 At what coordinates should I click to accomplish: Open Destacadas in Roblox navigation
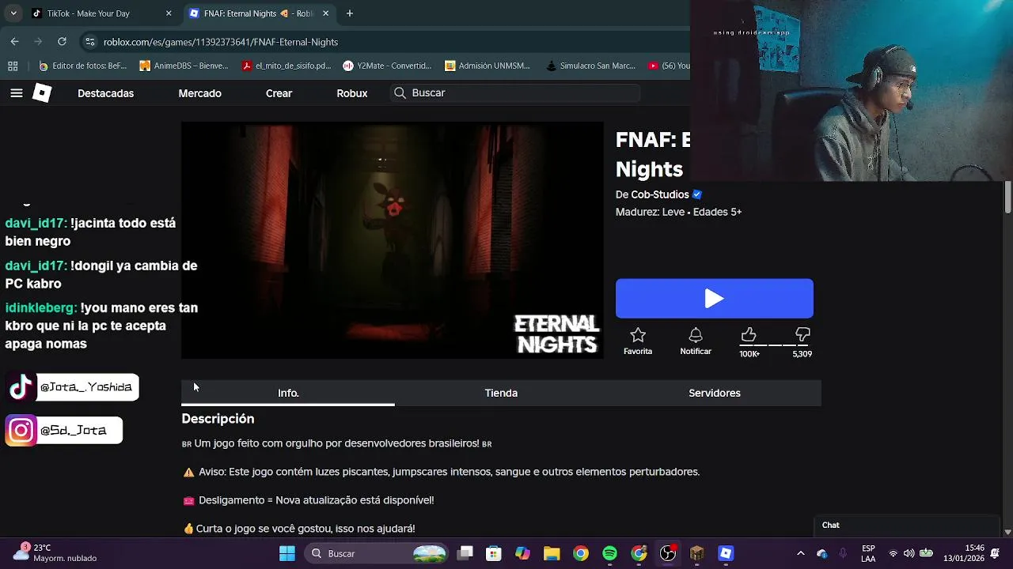pyautogui.click(x=105, y=93)
